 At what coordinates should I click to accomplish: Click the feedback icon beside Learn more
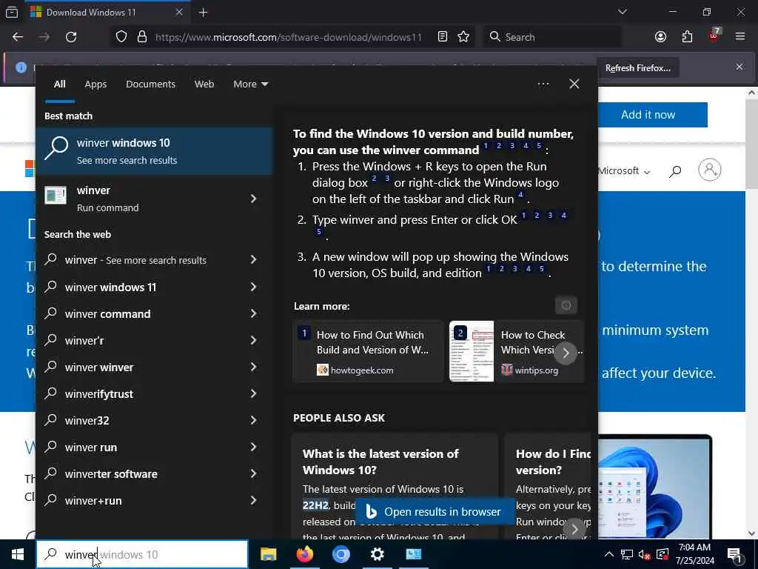pos(566,305)
